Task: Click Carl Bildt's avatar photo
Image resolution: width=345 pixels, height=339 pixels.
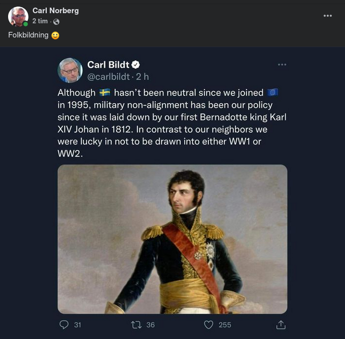Action: (70, 70)
